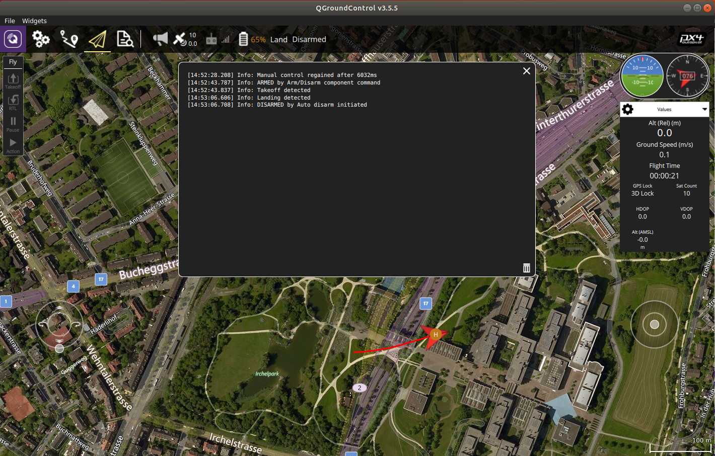
Task: Click the right virtual joystick thumb
Action: click(655, 324)
